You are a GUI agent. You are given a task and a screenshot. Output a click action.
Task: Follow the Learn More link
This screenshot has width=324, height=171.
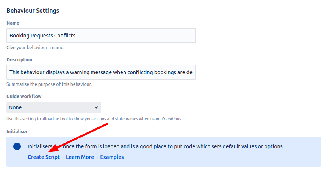tap(80, 157)
